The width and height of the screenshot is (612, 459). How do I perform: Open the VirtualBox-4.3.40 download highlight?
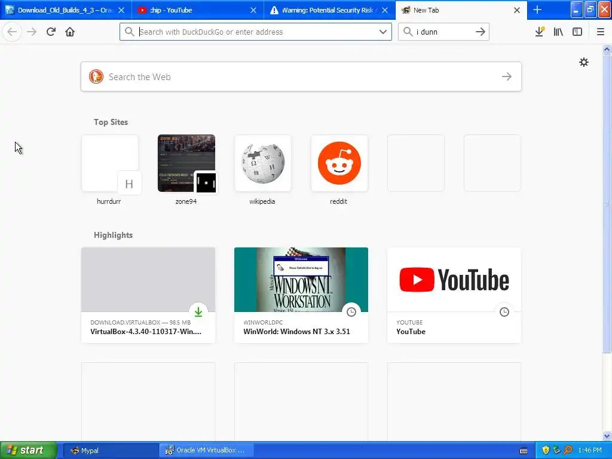[148, 295]
